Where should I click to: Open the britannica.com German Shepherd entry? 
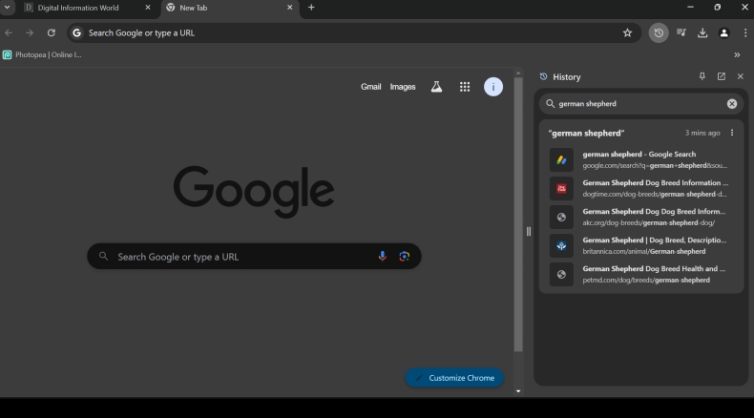641,246
